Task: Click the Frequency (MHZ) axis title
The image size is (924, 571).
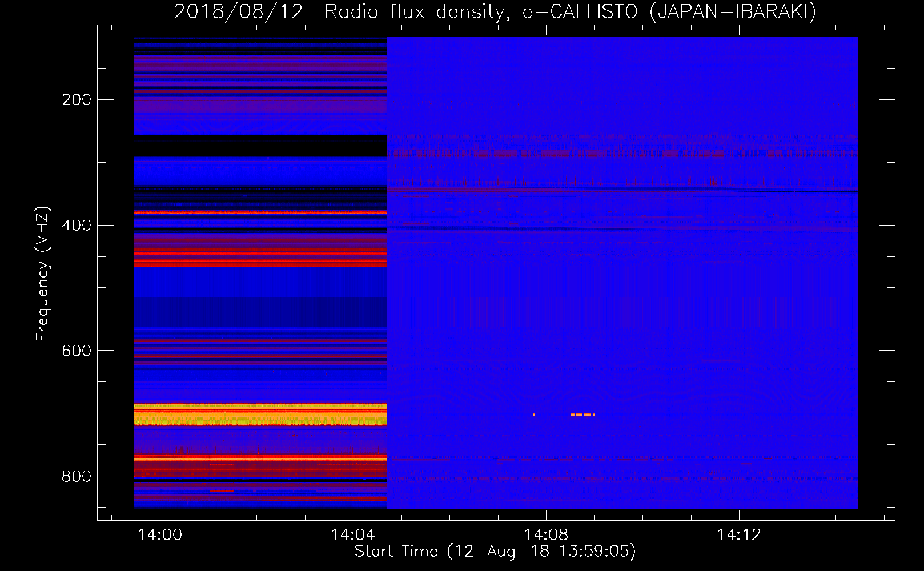Action: point(43,274)
